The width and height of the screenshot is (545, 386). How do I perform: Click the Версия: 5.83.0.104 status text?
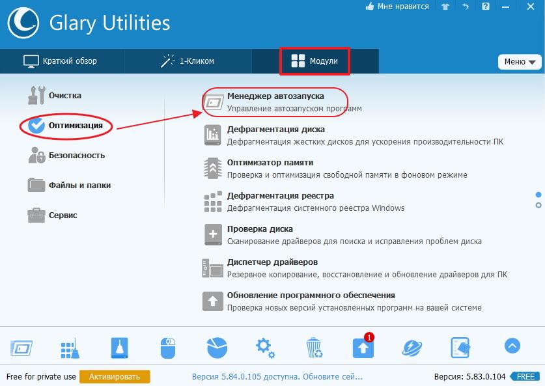click(469, 377)
